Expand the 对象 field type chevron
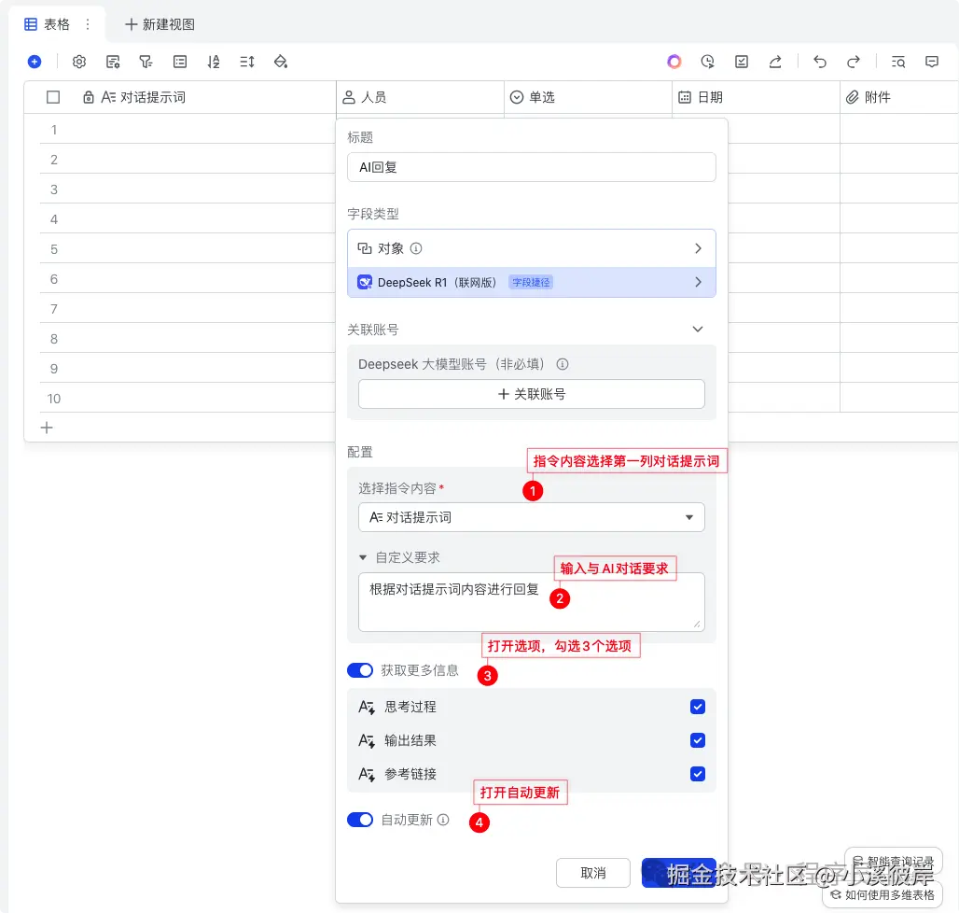Screen dimensions: 959x913 pyautogui.click(x=698, y=248)
